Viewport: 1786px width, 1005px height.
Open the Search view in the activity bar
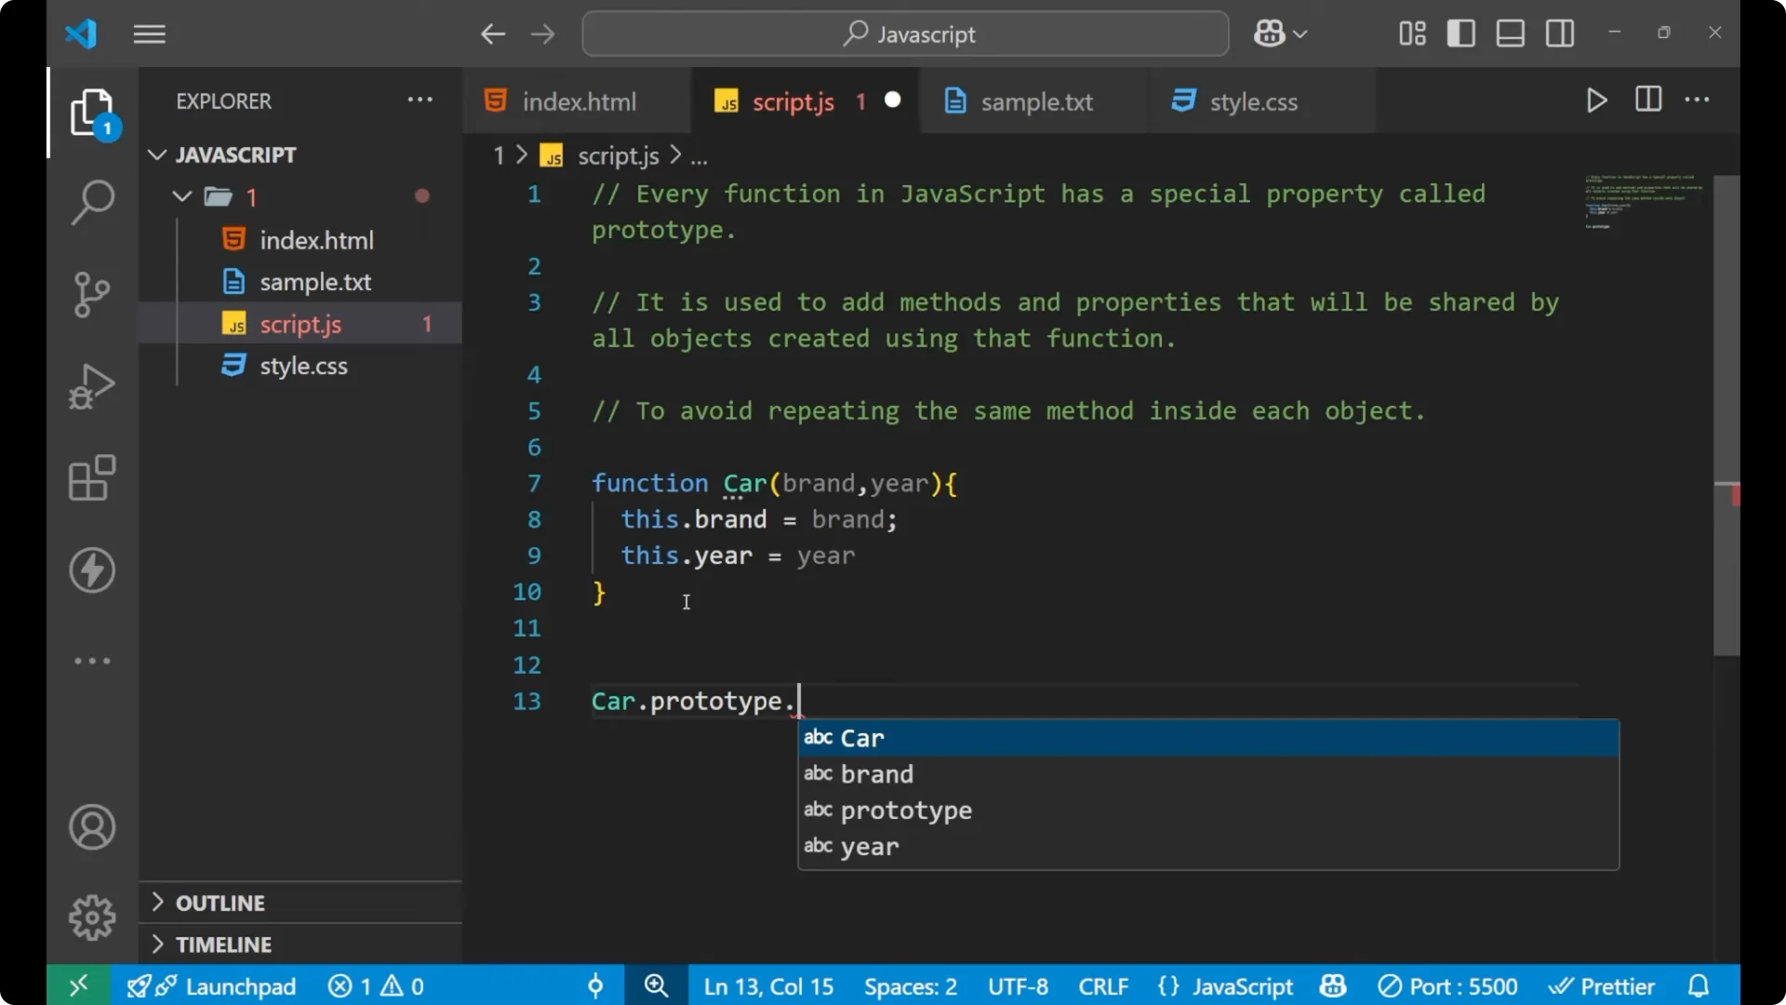point(91,202)
